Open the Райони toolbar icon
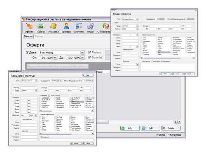Screen dimensions: 206x154 point(41,26)
